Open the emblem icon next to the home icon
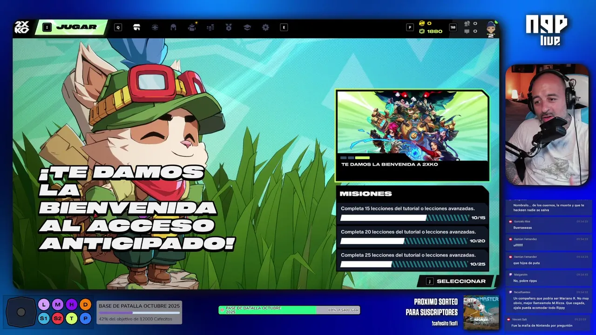 155,27
